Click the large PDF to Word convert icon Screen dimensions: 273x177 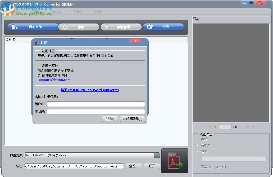point(174,160)
